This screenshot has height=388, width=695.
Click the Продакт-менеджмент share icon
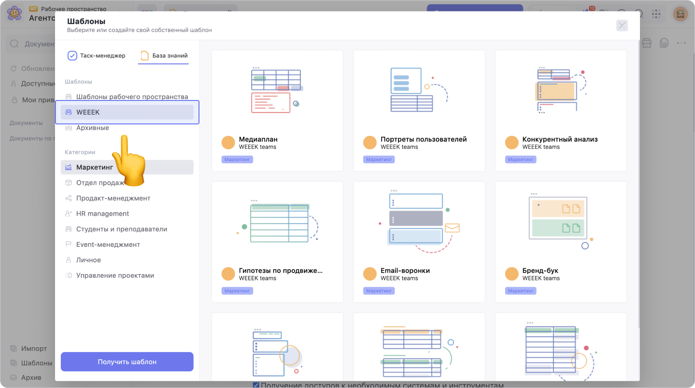(x=68, y=198)
